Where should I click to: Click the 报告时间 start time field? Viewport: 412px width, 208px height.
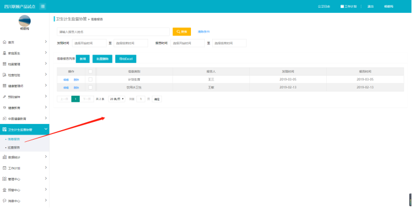(x=188, y=43)
